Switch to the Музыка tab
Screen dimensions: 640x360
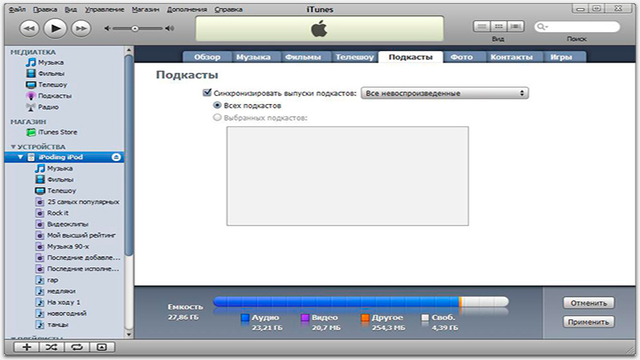tap(253, 57)
